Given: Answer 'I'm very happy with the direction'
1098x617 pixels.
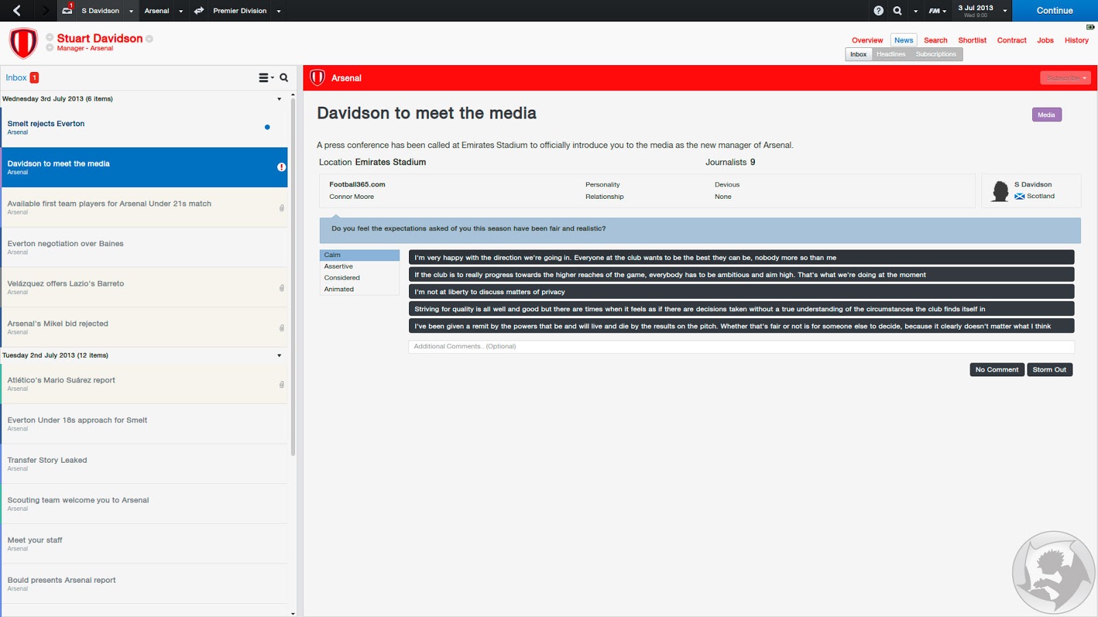Looking at the screenshot, I should [x=741, y=258].
